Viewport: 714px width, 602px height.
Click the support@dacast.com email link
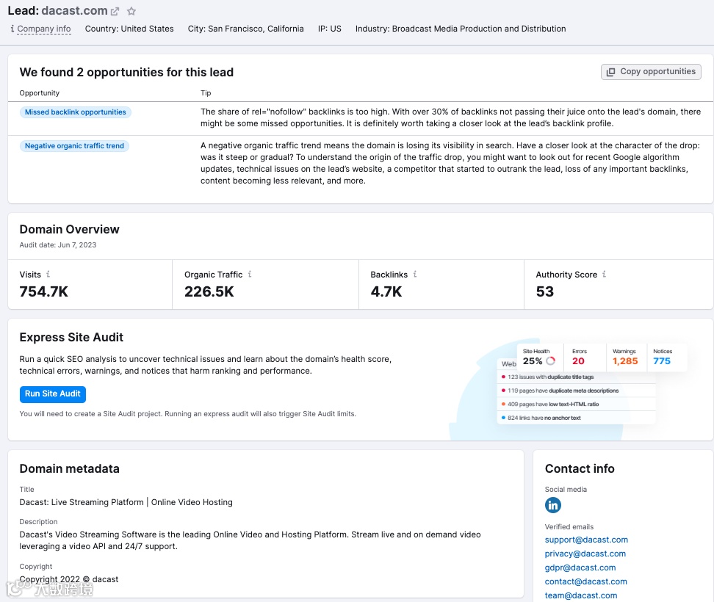[586, 540]
